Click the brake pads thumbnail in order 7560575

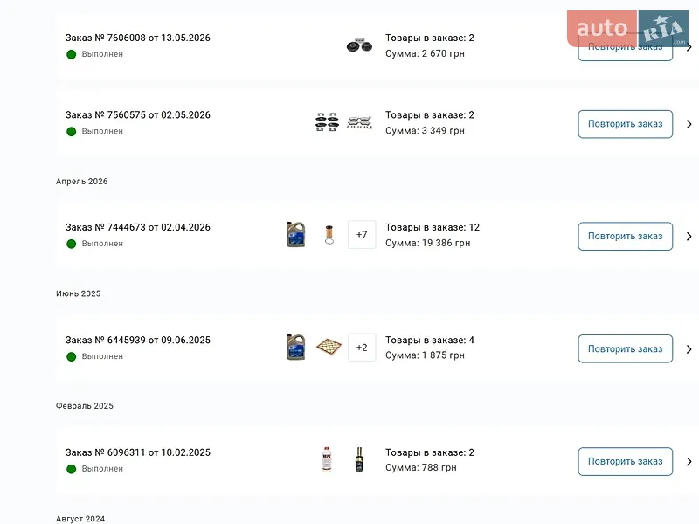(327, 122)
